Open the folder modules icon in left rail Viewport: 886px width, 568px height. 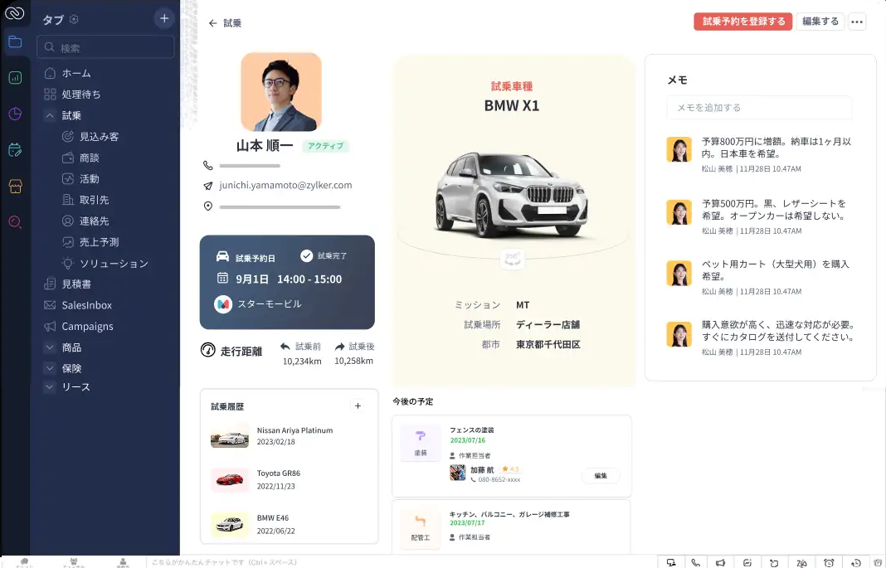tap(15, 42)
